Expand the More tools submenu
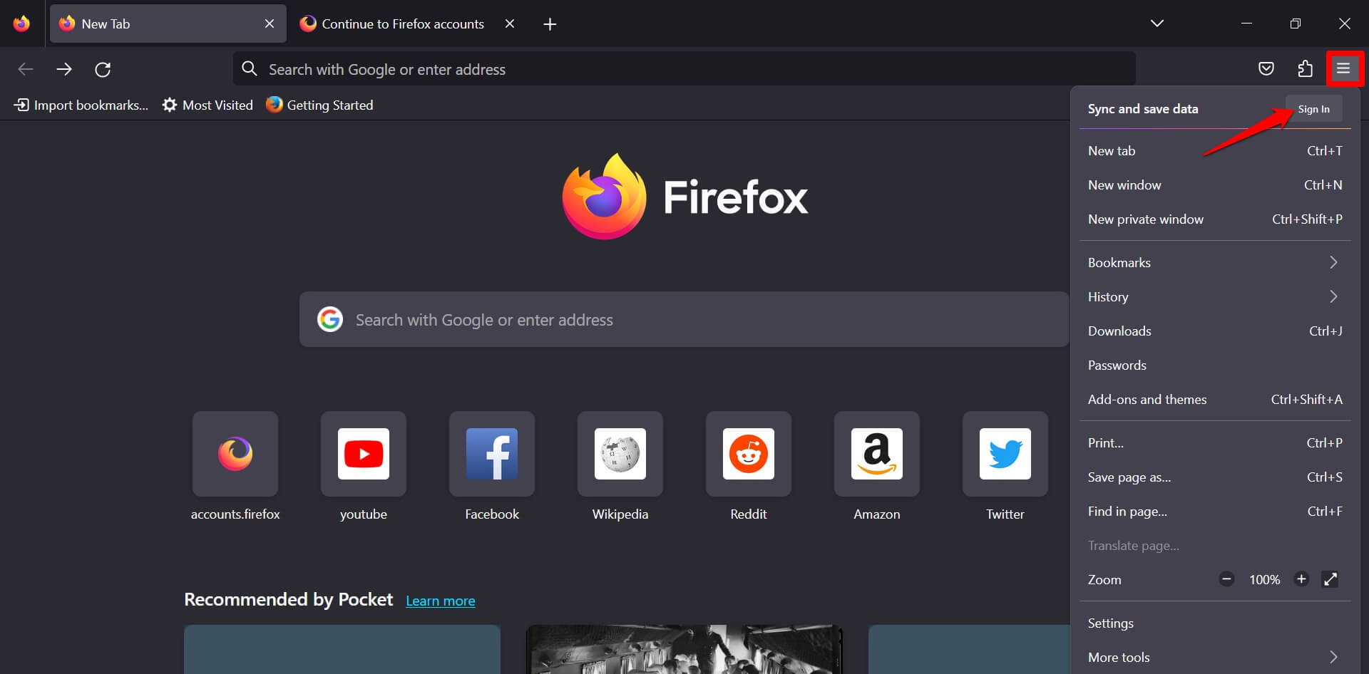 [x=1215, y=657]
